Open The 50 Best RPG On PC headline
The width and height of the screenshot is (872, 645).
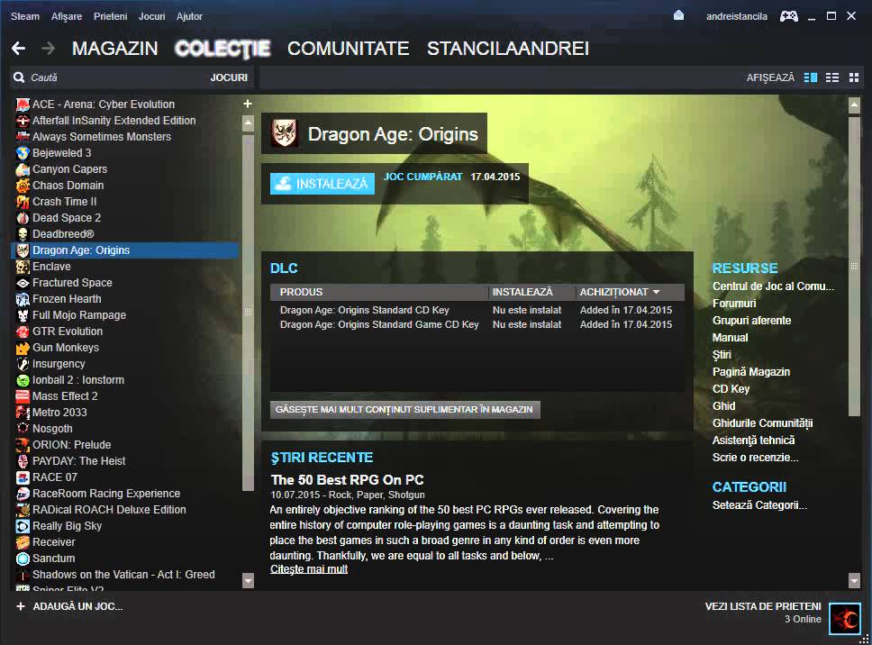347,479
